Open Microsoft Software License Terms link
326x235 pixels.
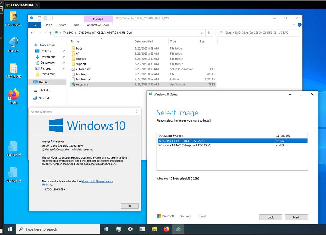tap(97, 182)
